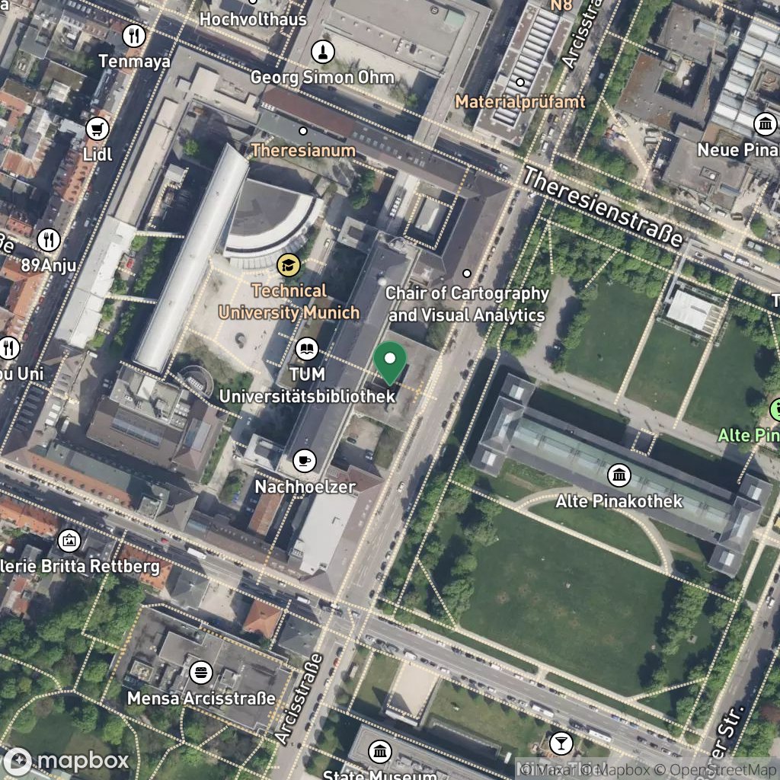The width and height of the screenshot is (780, 780).
Task: Select the Nachhoelzer cafe cup icon
Action: coord(305,461)
